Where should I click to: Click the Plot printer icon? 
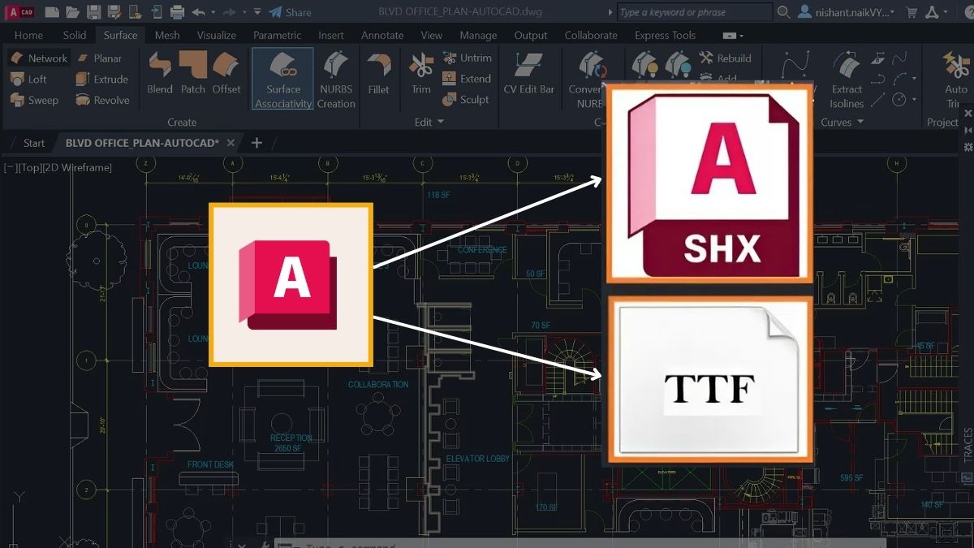tap(178, 12)
